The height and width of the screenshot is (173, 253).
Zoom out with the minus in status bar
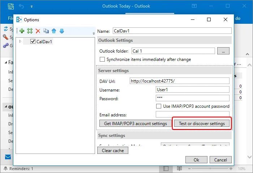[189, 169]
